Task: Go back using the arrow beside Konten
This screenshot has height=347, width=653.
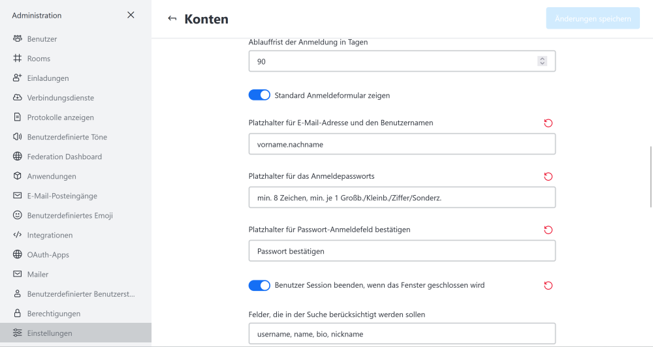Action: pos(172,18)
